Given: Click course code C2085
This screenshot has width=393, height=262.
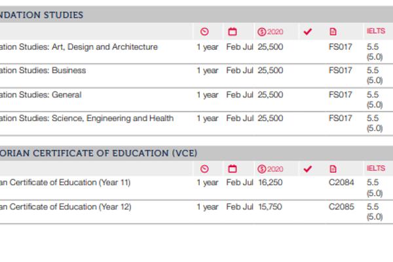Looking at the screenshot, I should (x=341, y=207).
